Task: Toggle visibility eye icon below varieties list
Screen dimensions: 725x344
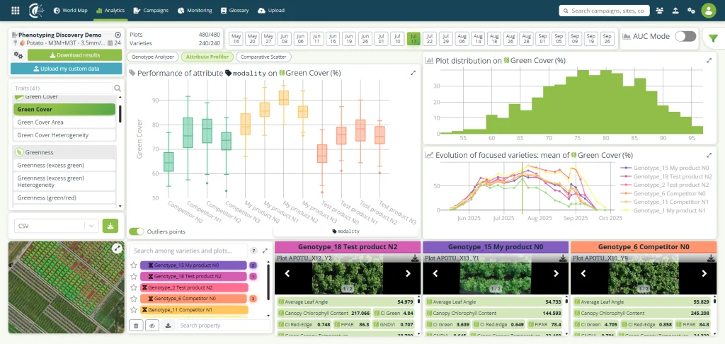Action: (x=152, y=326)
